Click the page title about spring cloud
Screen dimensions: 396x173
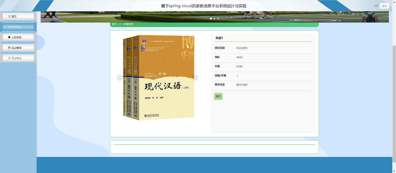point(203,6)
